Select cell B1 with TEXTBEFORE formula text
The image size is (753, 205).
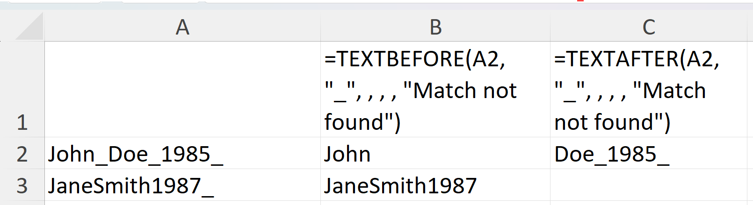tap(435, 90)
